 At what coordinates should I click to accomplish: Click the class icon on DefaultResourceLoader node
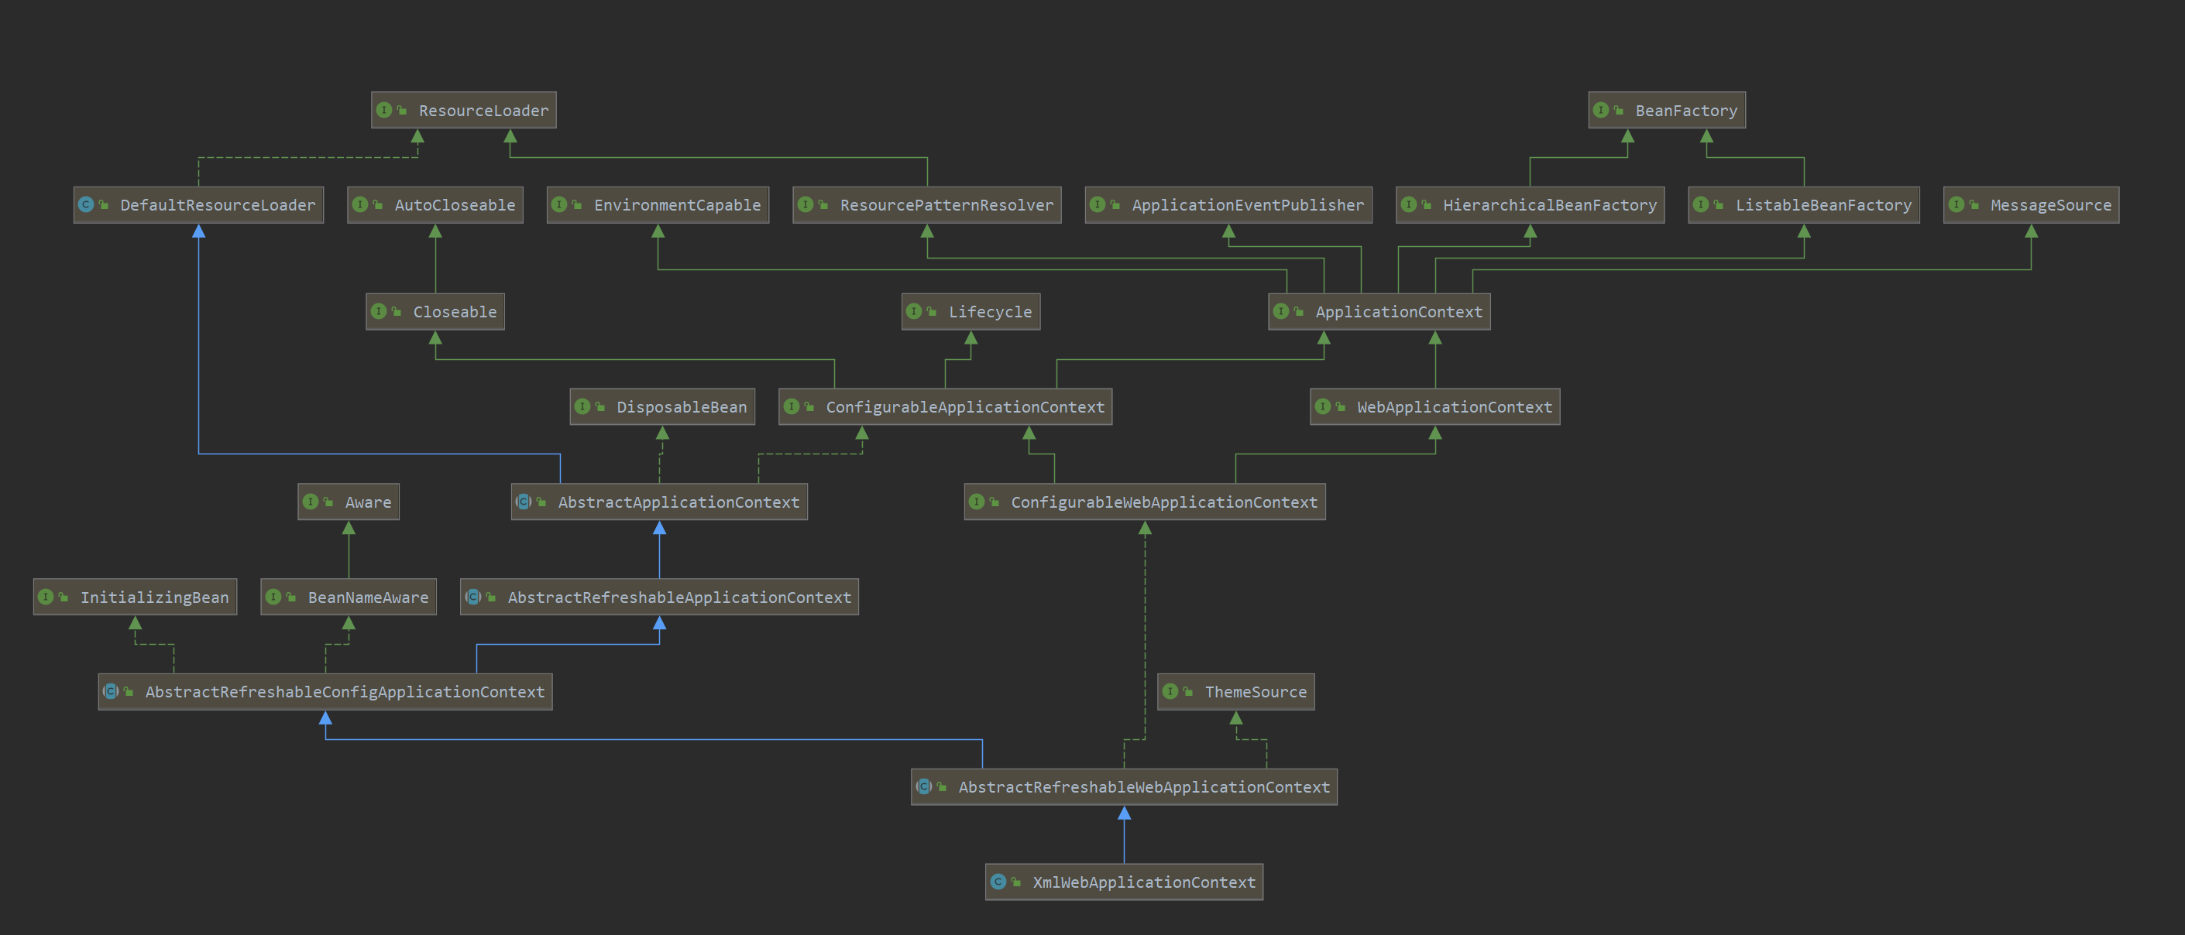(x=86, y=204)
